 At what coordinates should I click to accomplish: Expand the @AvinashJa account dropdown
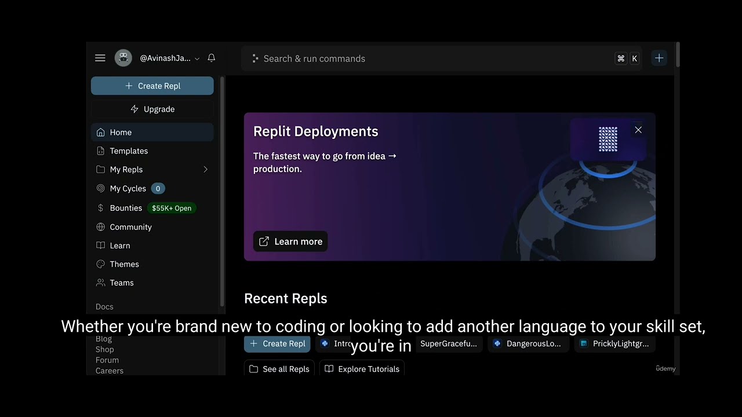[170, 58]
